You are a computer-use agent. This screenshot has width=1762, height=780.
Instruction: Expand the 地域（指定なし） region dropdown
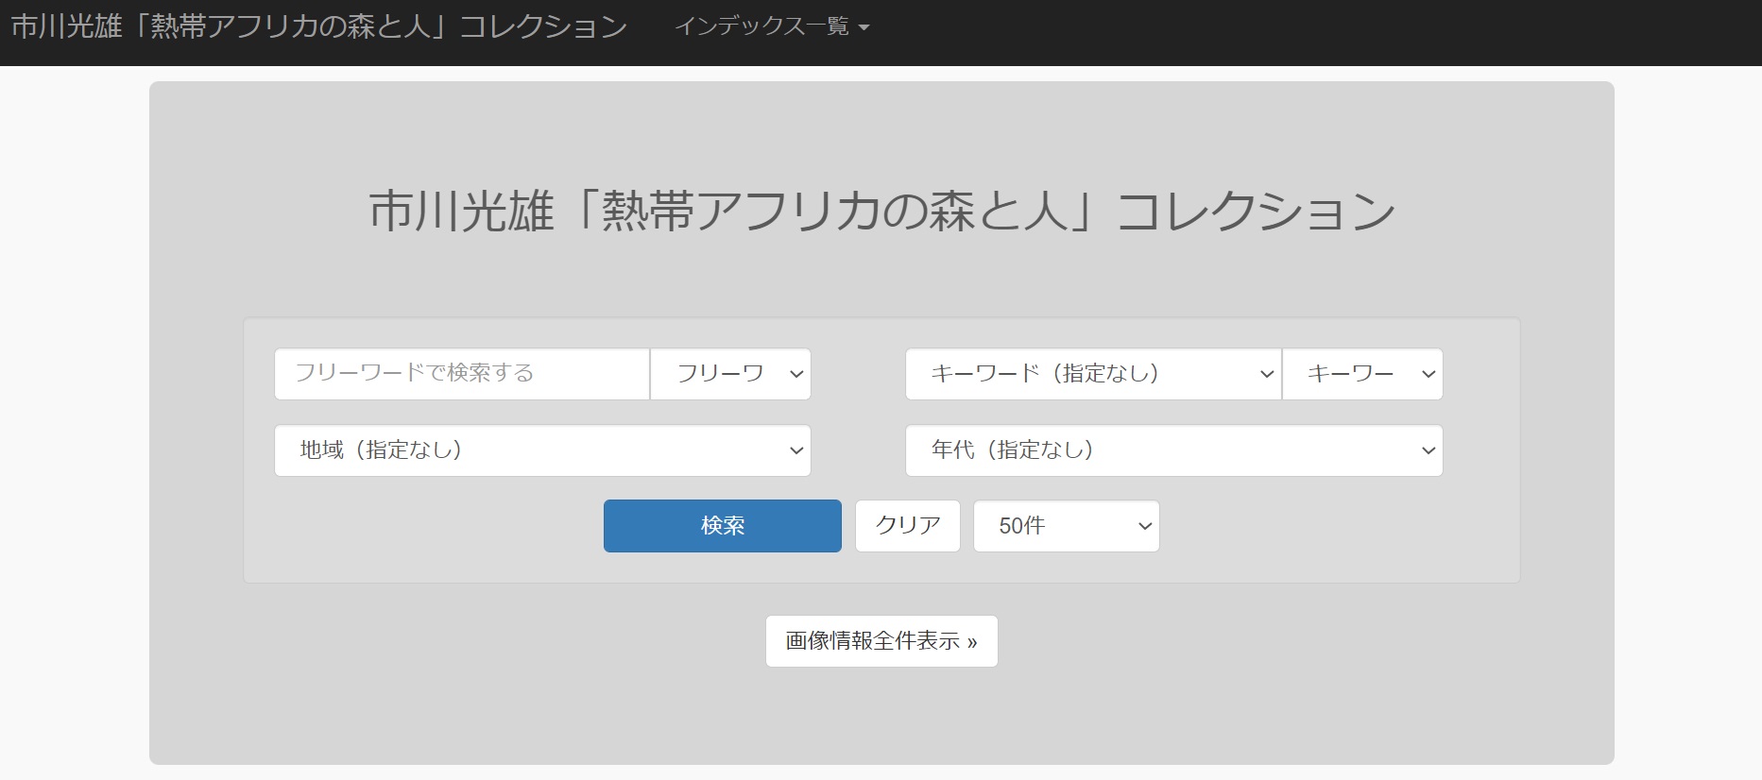tap(542, 450)
